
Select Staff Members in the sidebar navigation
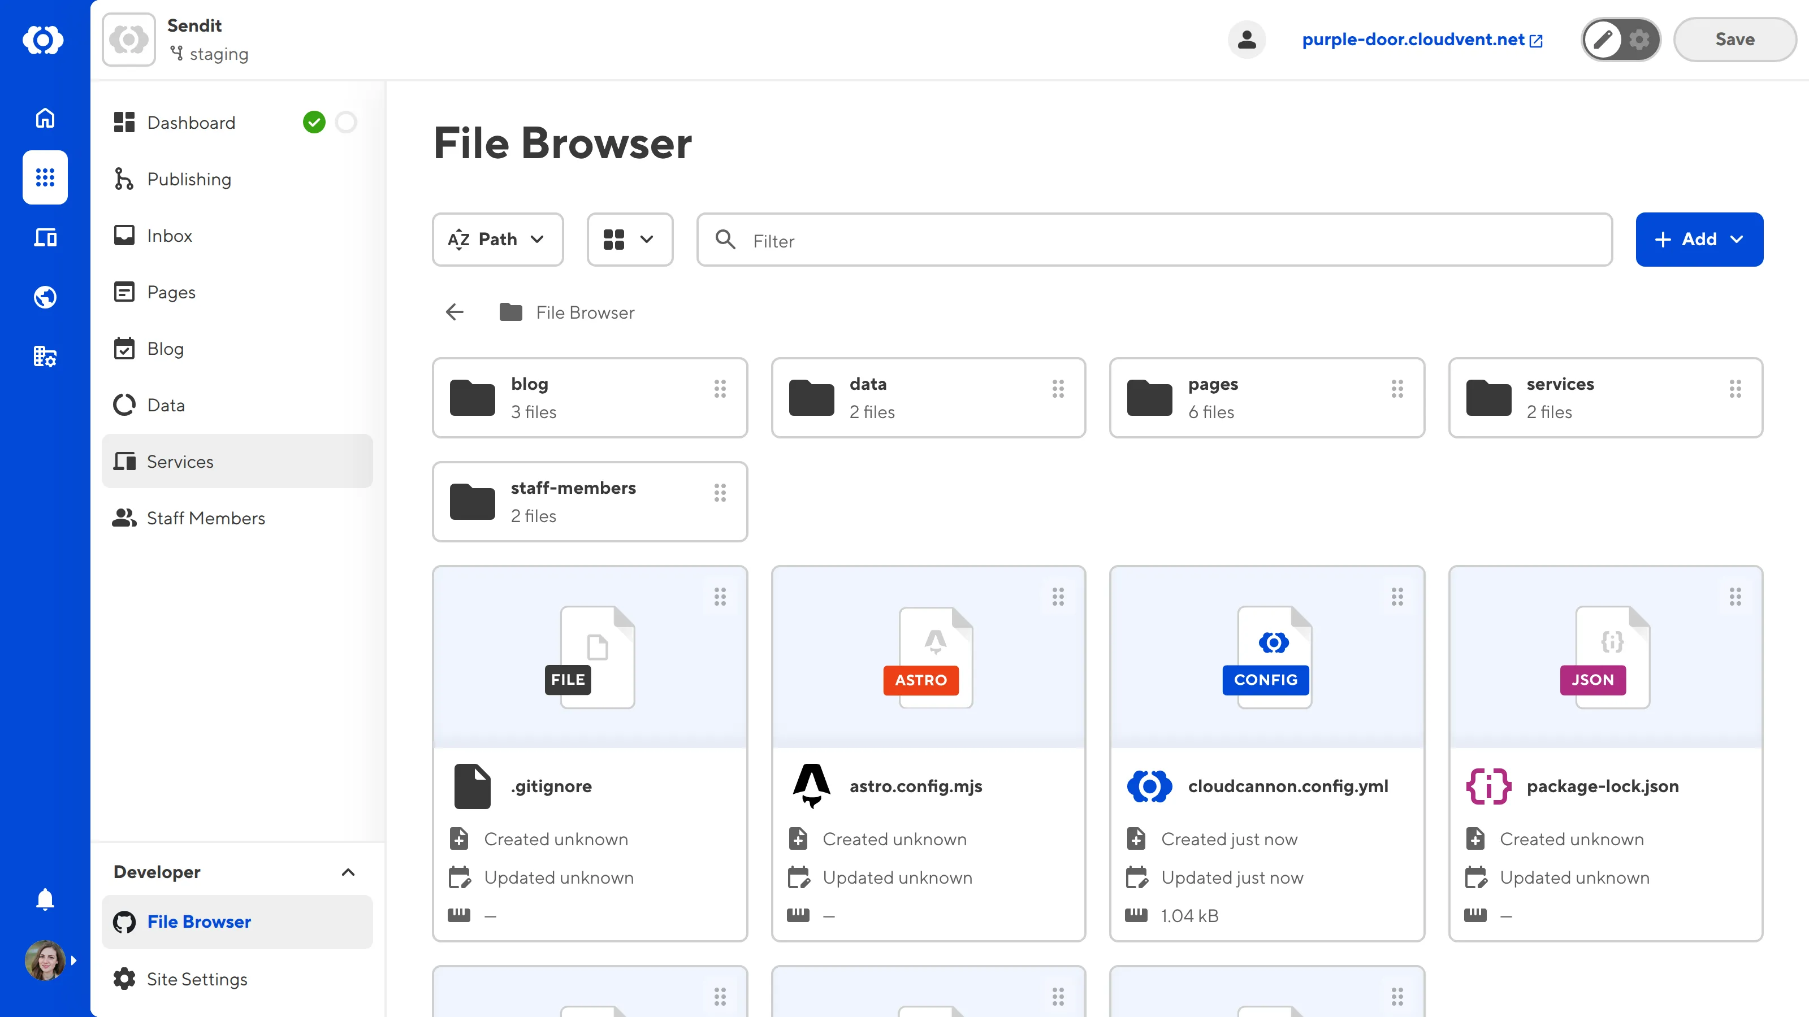206,518
